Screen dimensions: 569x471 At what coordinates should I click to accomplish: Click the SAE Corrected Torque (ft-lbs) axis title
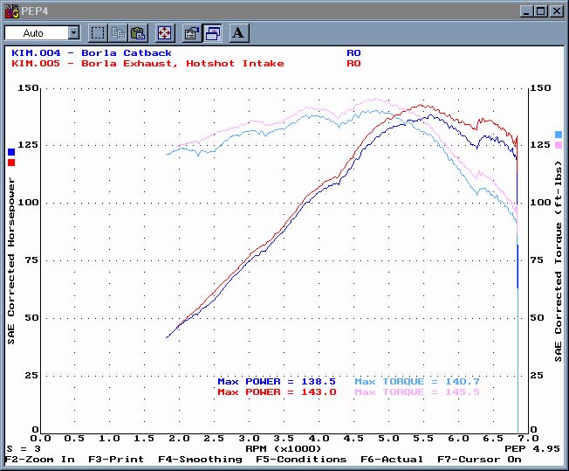559,261
